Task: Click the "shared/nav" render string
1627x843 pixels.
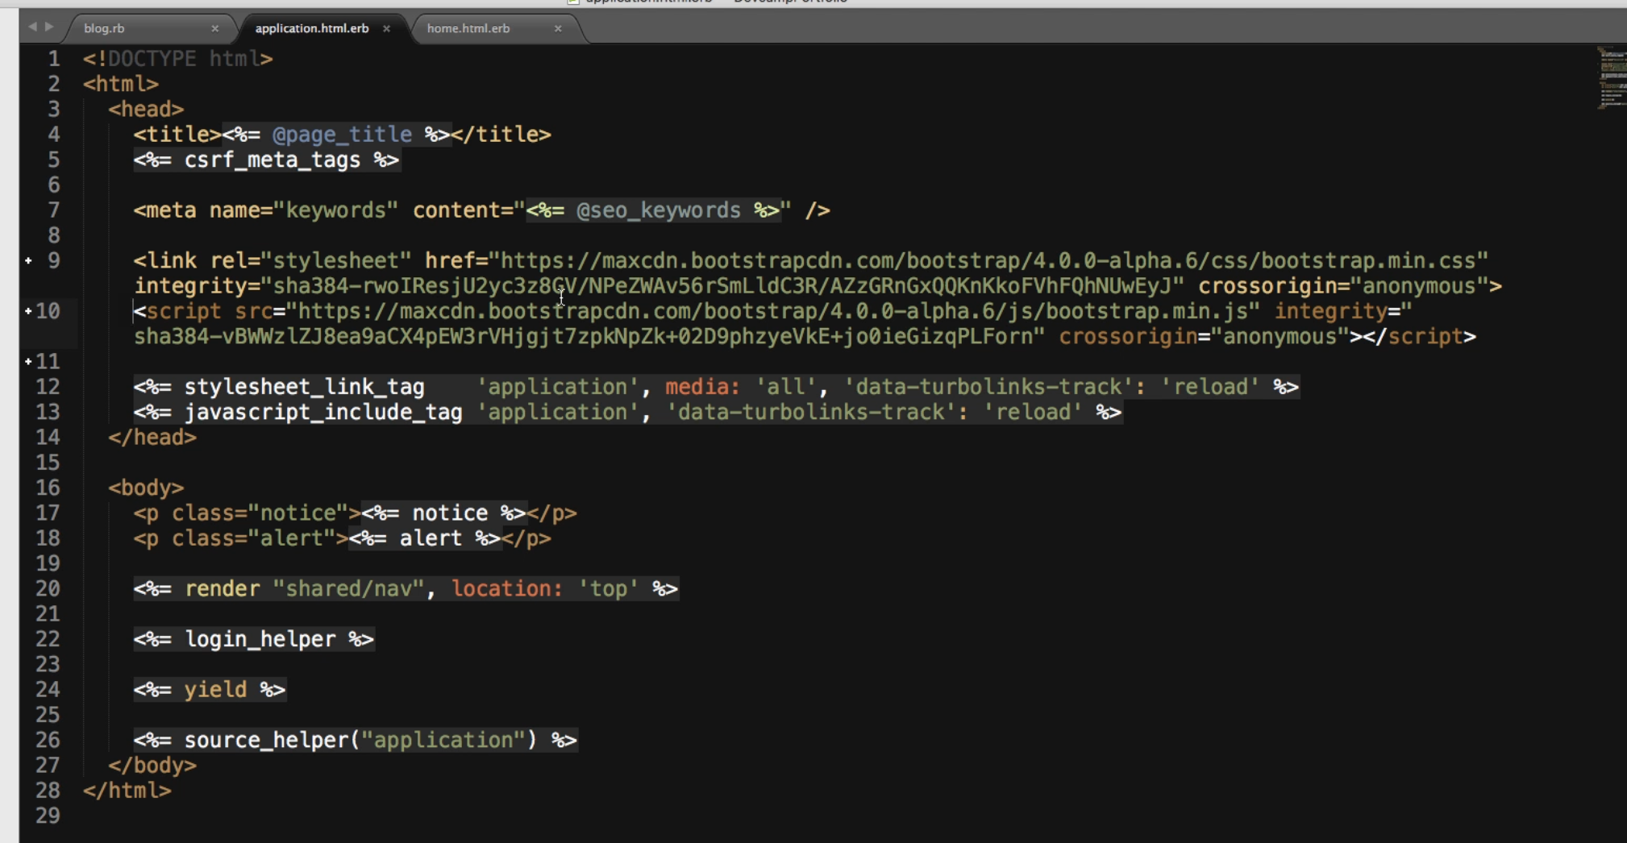Action: [348, 589]
